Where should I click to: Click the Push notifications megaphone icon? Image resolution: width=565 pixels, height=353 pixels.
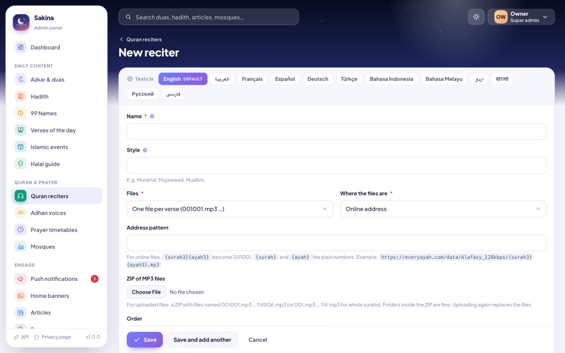(x=21, y=279)
